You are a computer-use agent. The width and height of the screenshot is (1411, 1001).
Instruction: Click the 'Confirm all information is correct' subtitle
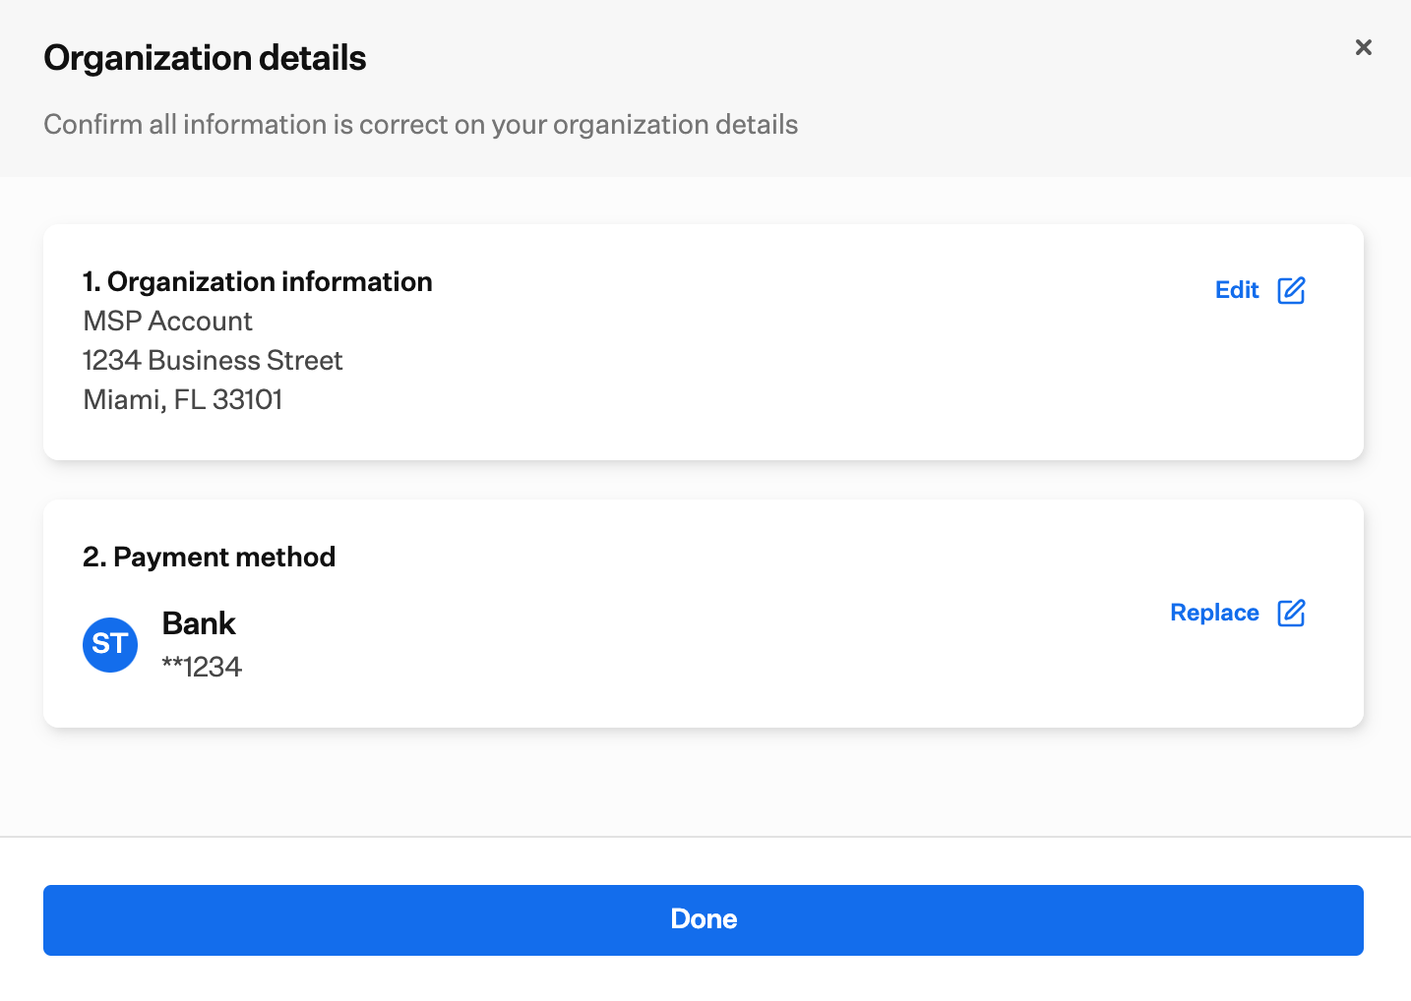[x=421, y=125]
